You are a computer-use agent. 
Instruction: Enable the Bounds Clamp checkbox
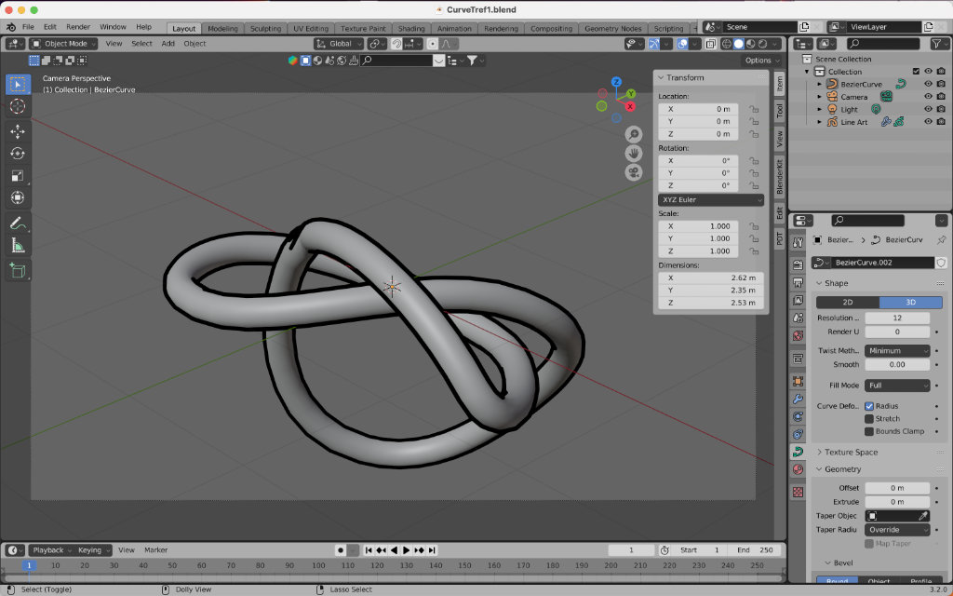point(869,431)
